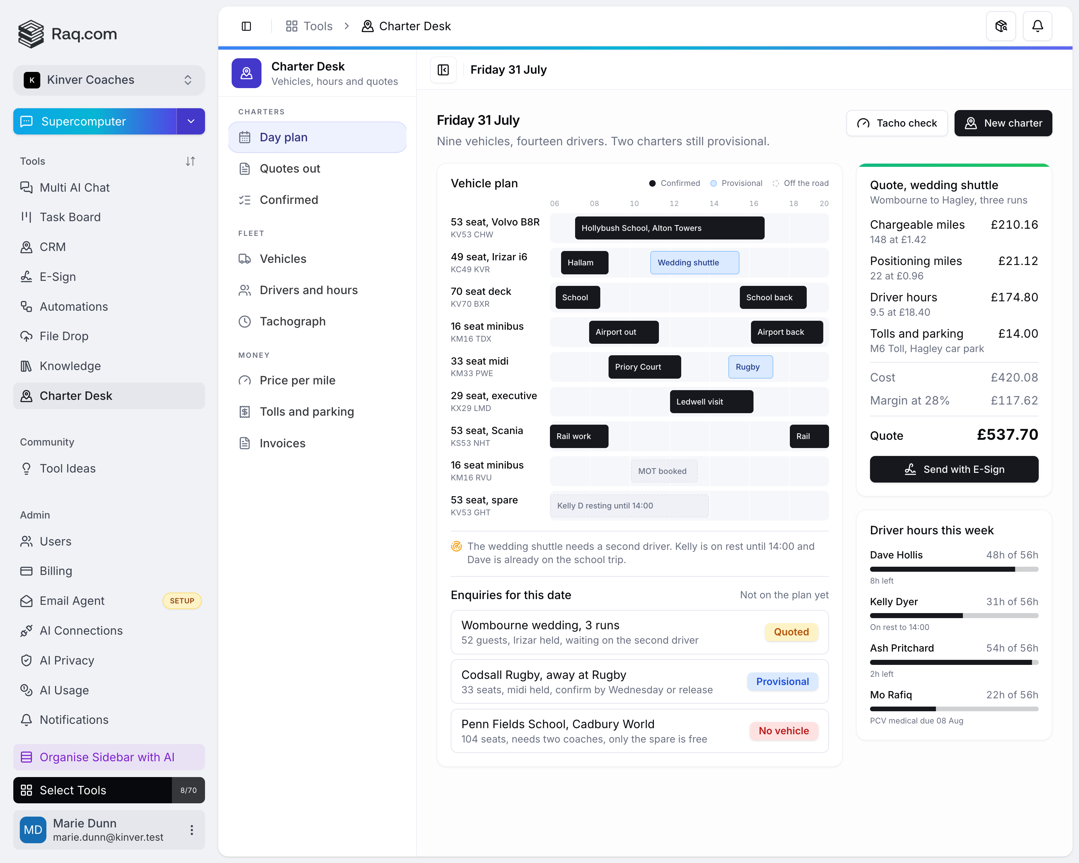This screenshot has width=1079, height=863.
Task: Open the notifications bell icon
Action: [1038, 26]
